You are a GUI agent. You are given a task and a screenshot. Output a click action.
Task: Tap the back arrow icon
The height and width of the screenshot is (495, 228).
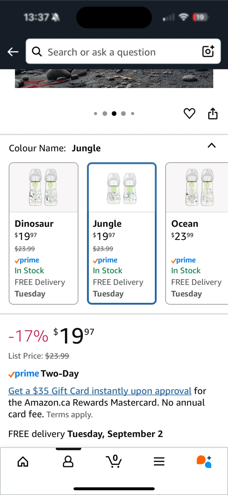tap(13, 52)
